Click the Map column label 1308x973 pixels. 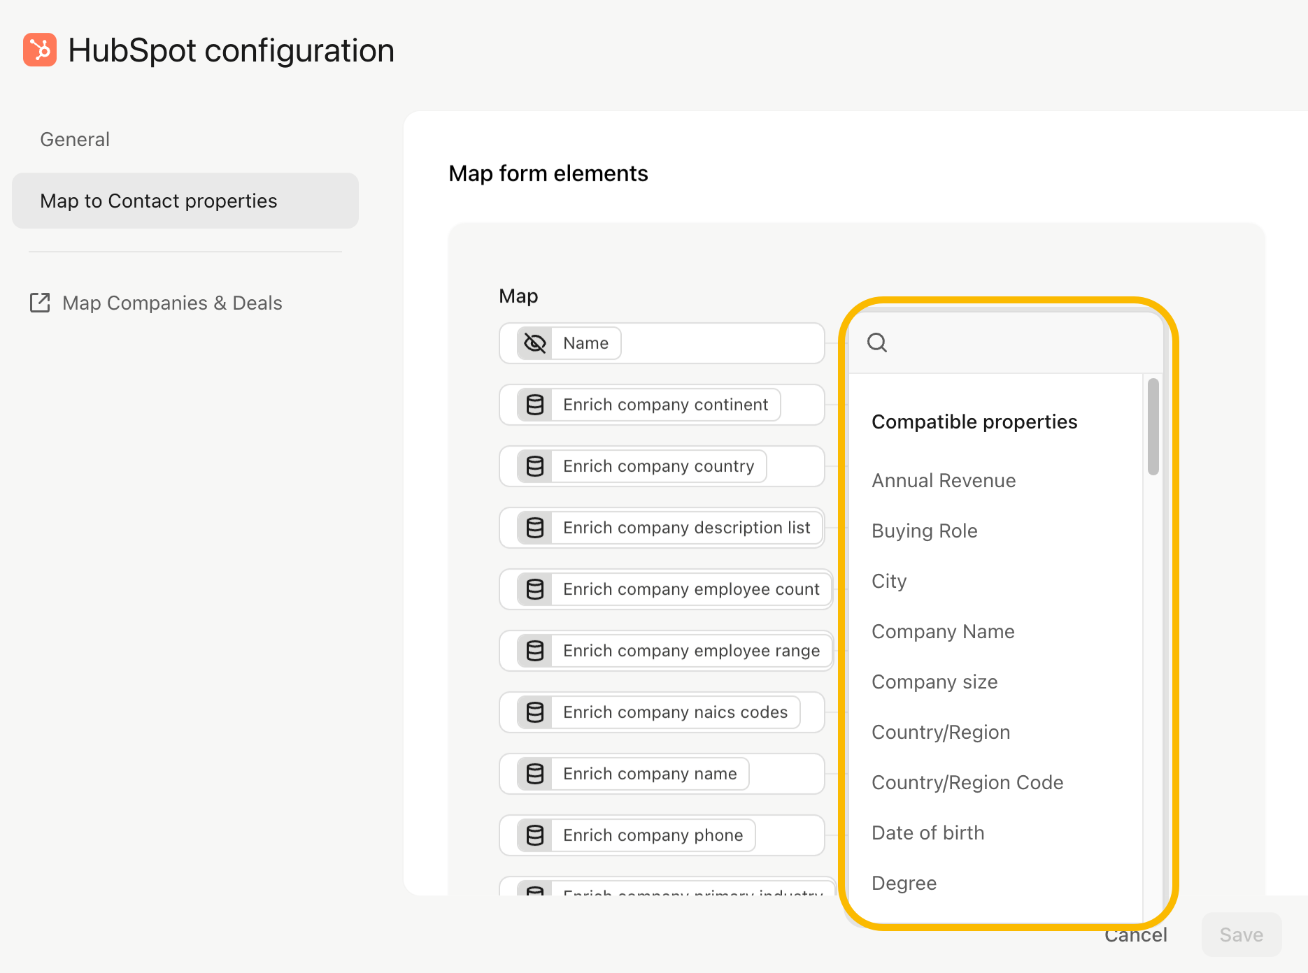[518, 296]
